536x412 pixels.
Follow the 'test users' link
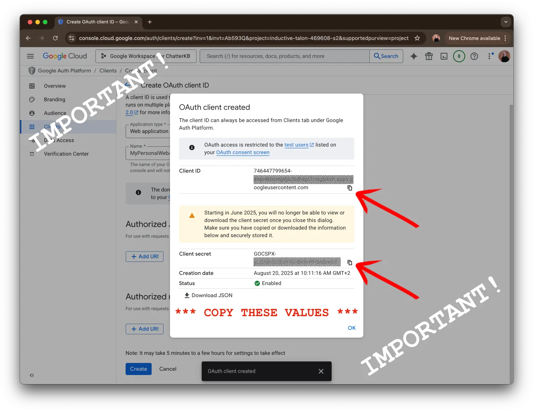pos(299,145)
